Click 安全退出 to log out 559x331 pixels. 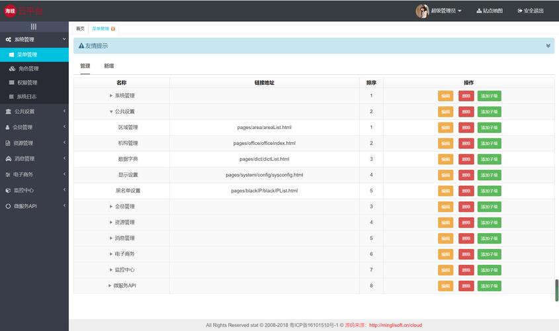click(x=531, y=11)
